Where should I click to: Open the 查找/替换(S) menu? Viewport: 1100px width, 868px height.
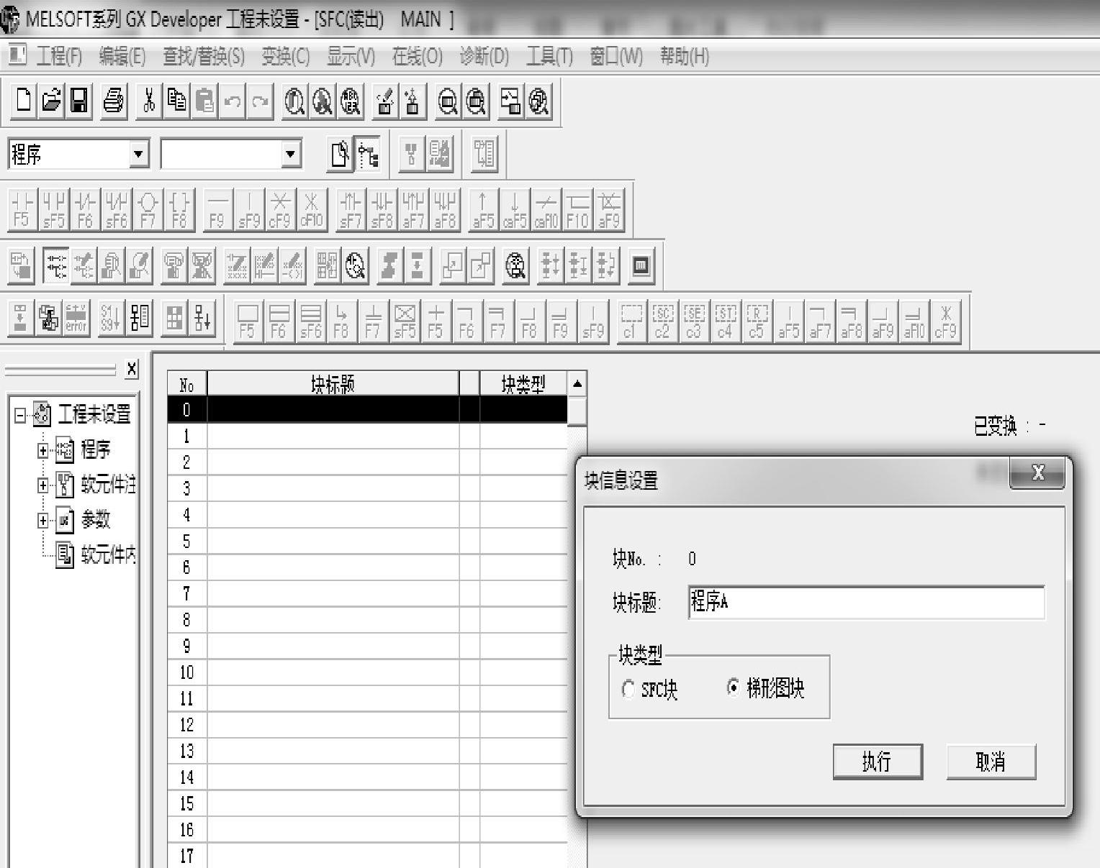204,56
